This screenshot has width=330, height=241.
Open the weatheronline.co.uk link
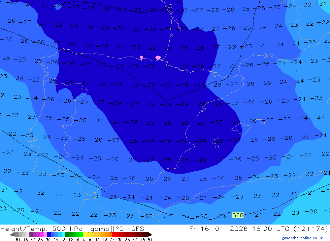click(x=302, y=238)
